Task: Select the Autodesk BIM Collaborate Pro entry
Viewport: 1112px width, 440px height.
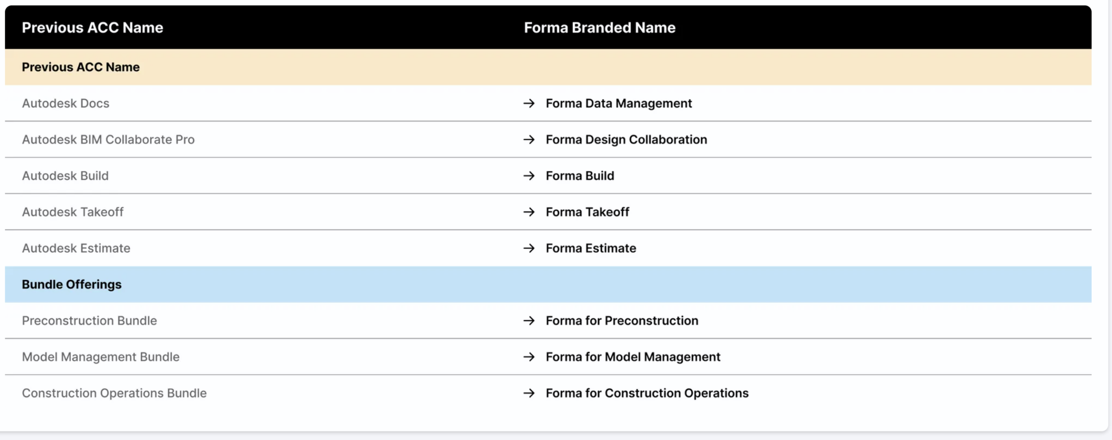Action: (108, 139)
